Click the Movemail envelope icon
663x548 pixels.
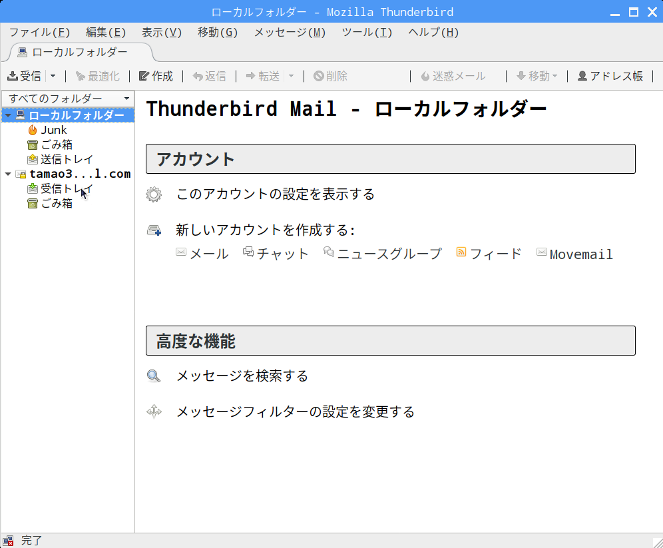[542, 252]
